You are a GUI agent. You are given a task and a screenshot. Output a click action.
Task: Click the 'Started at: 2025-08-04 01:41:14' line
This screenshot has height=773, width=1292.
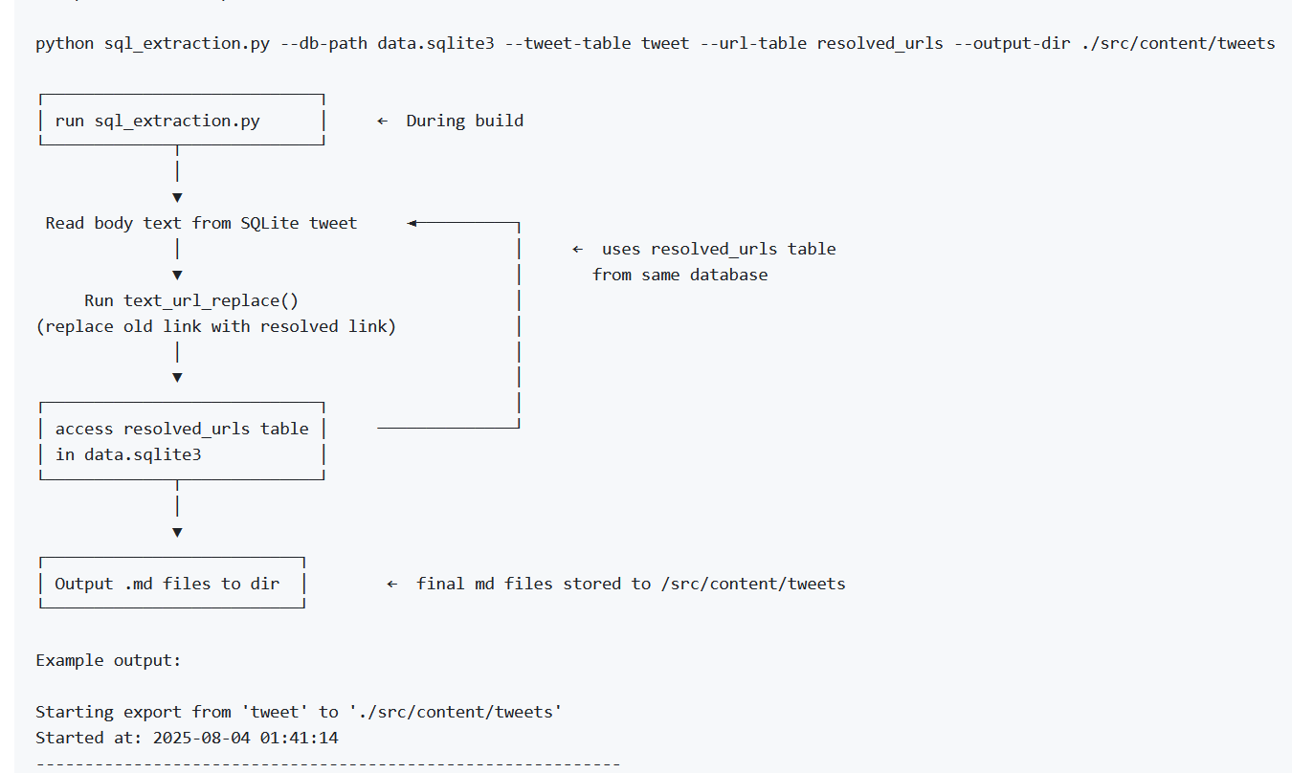click(187, 738)
